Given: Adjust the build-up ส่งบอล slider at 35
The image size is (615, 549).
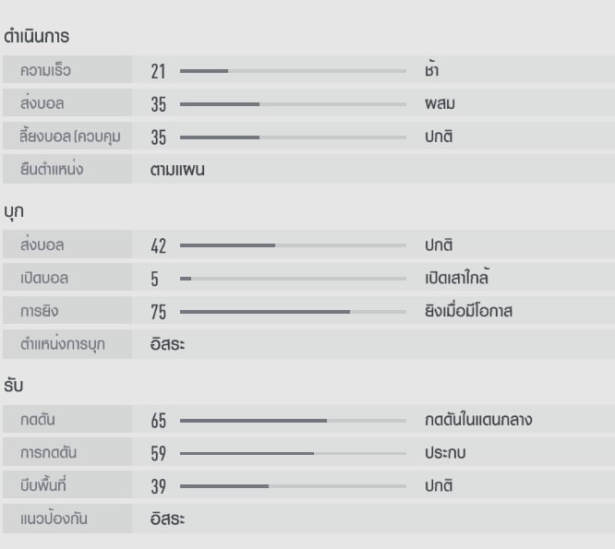Looking at the screenshot, I should point(293,104).
